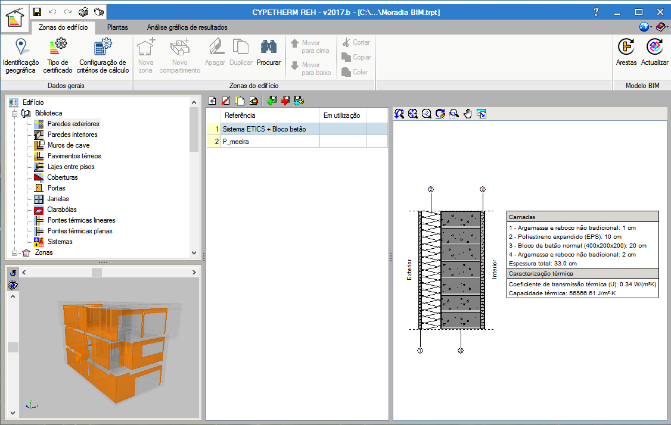This screenshot has height=425, width=671.
Task: Select the P_meeira row
Action: (x=297, y=142)
